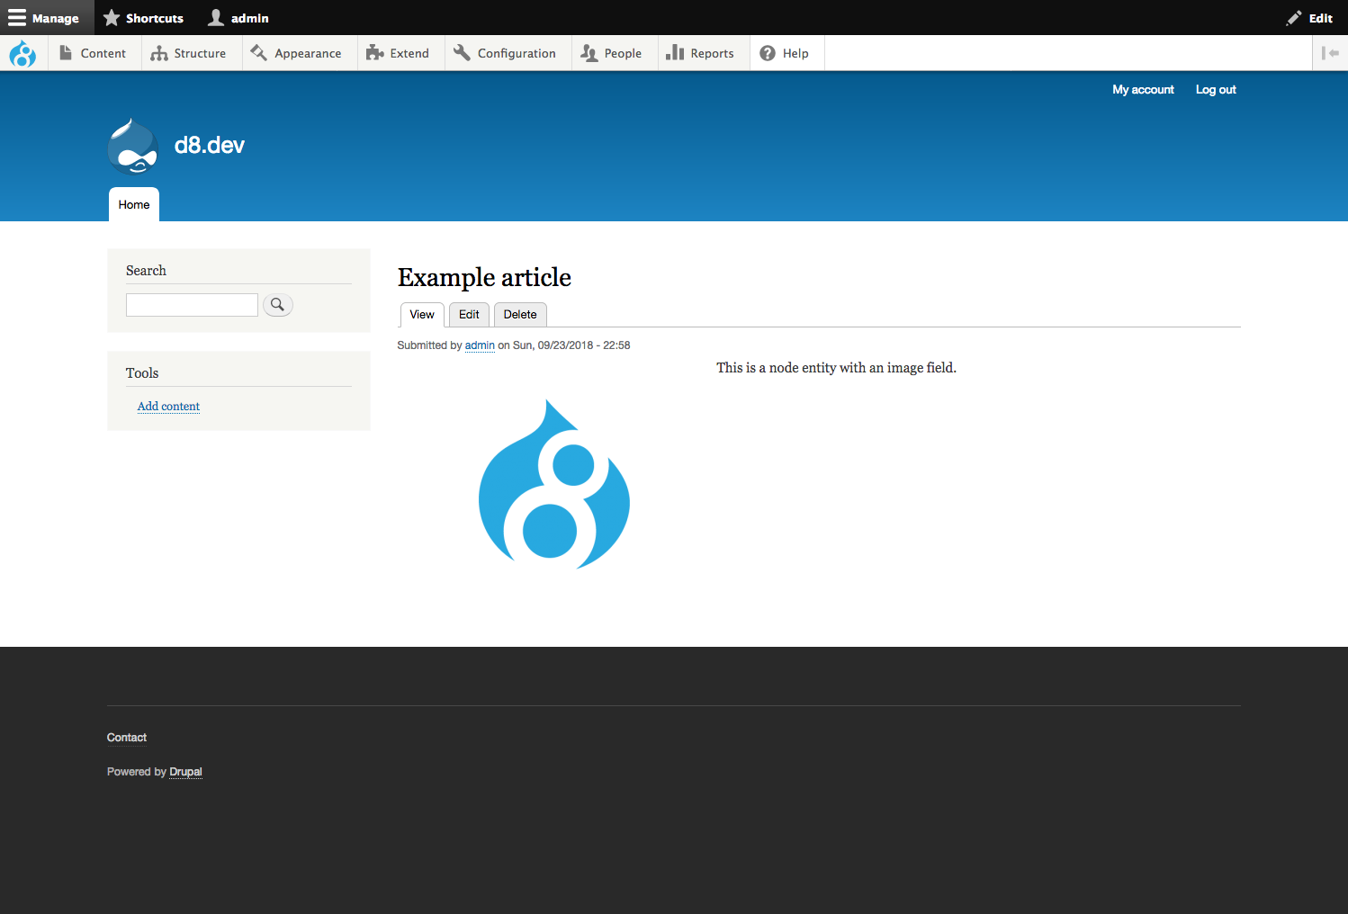Go to My account
This screenshot has width=1348, height=914.
pyautogui.click(x=1143, y=89)
